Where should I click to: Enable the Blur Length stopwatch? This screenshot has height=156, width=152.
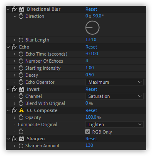click(21, 40)
